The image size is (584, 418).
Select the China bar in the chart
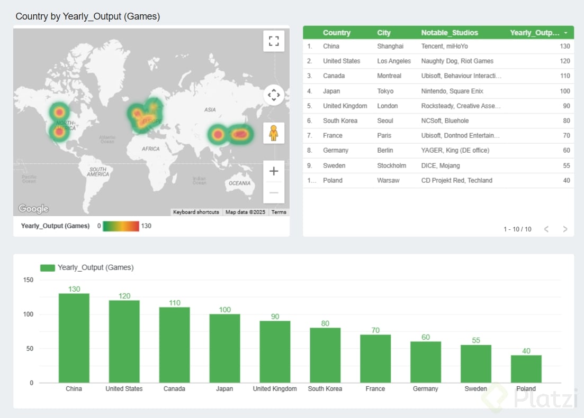click(74, 338)
